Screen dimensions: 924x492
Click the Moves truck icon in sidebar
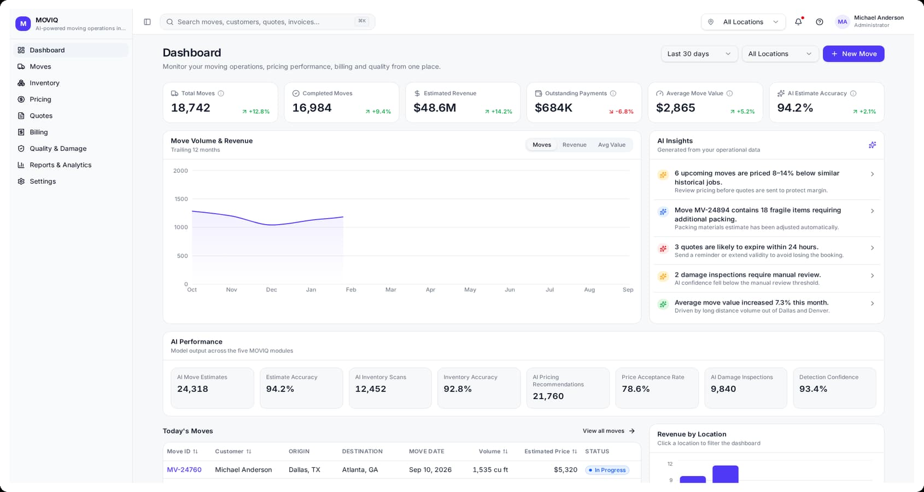(x=21, y=67)
